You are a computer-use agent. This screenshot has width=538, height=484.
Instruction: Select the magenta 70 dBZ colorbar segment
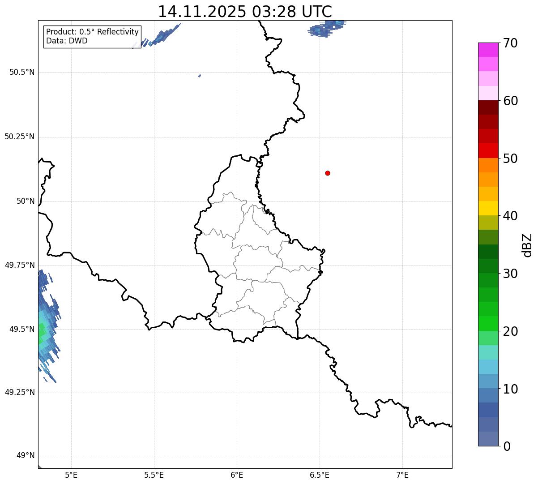[488, 50]
